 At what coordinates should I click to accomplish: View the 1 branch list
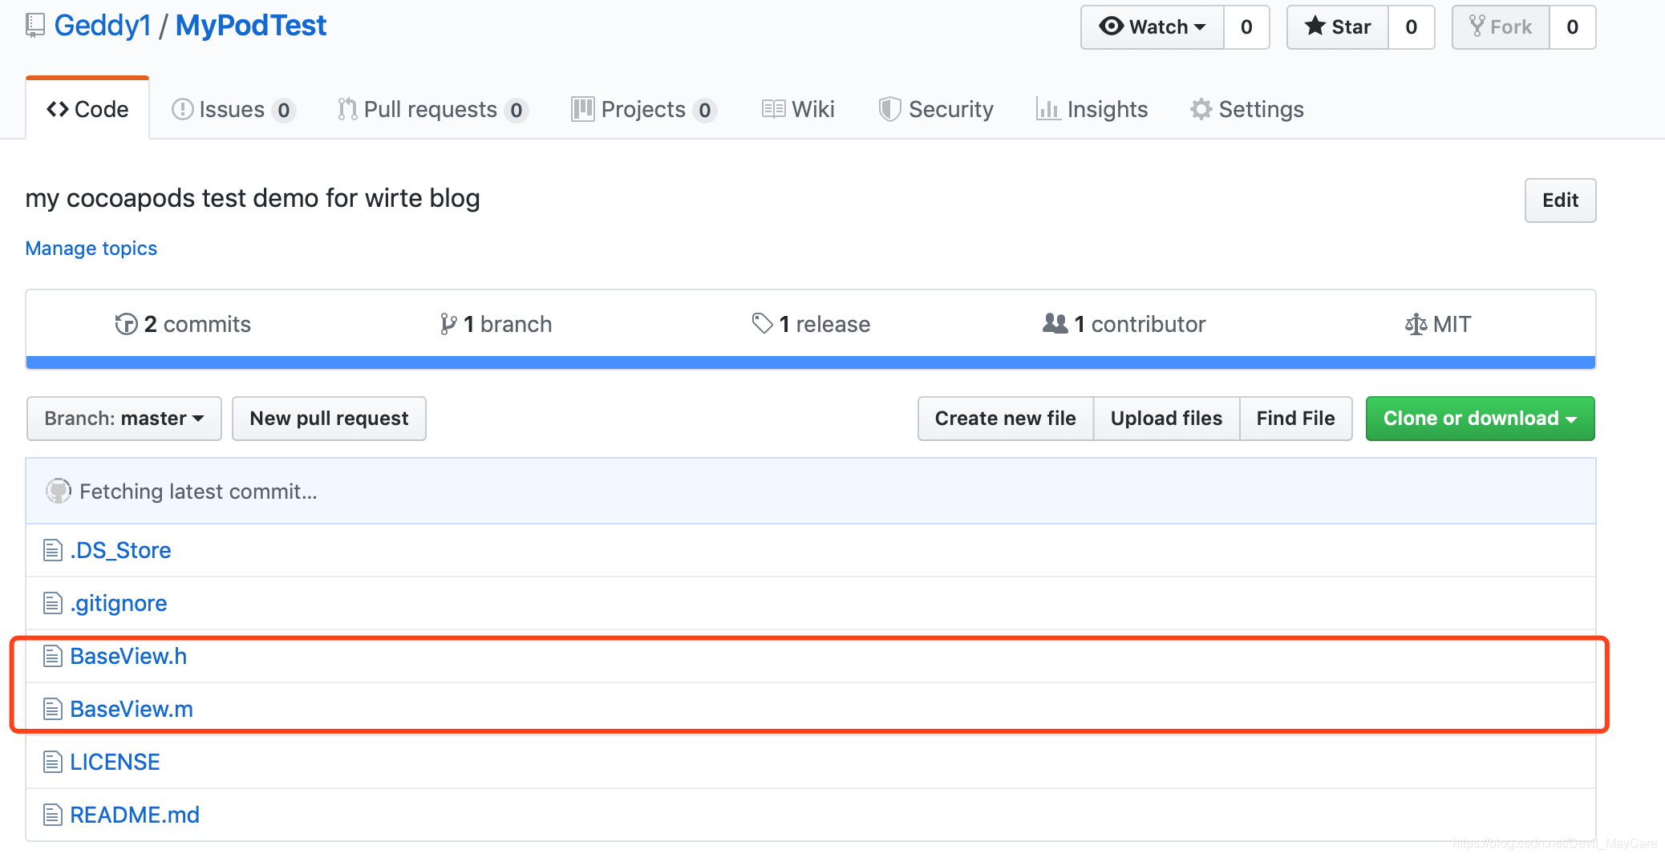[496, 324]
